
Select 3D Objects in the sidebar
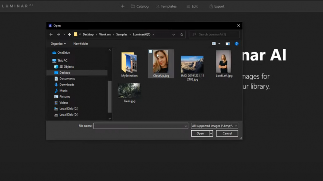pyautogui.click(x=66, y=67)
